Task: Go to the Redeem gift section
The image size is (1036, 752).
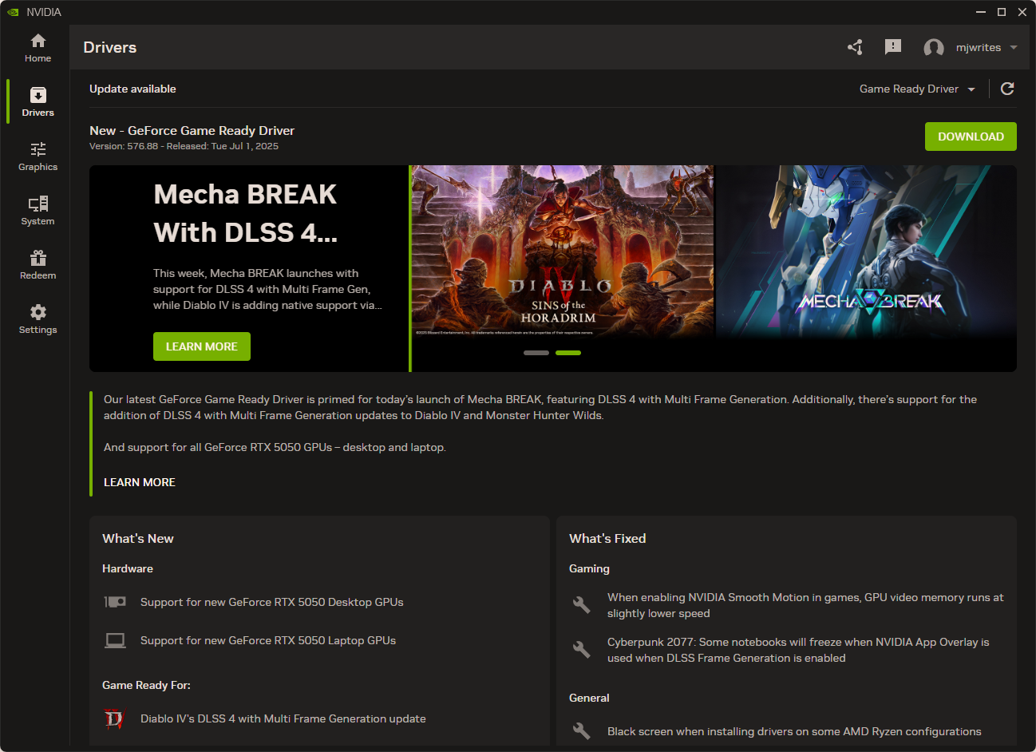Action: [38, 265]
